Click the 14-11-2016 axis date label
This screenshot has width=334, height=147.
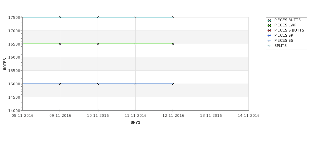249,116
